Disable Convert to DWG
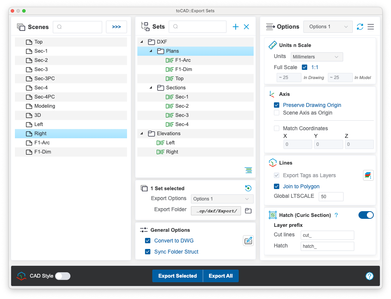Screen dimensions: 391x299 [x=148, y=241]
